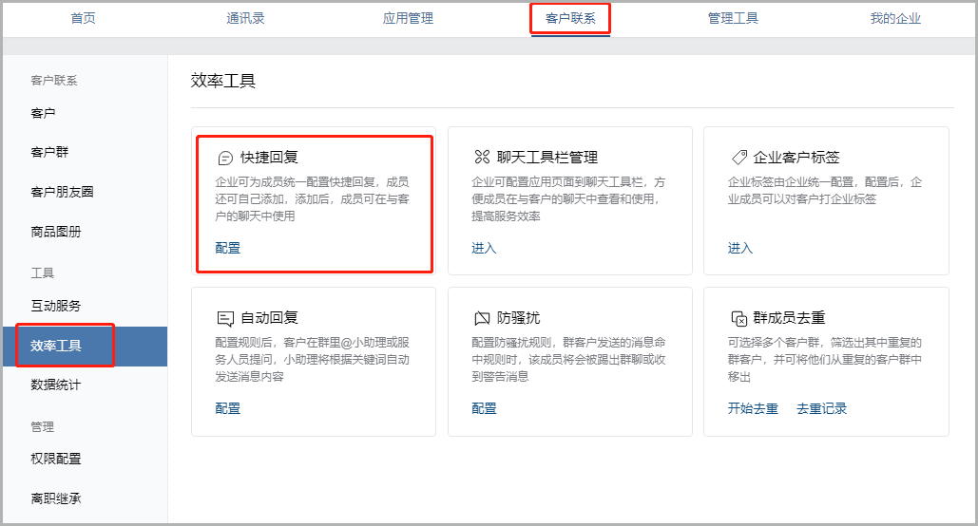Switch to the 通讯录 tab

(245, 19)
